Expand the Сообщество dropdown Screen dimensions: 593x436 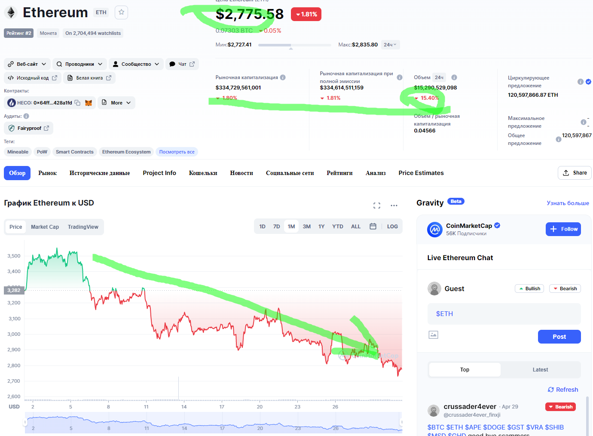point(136,64)
